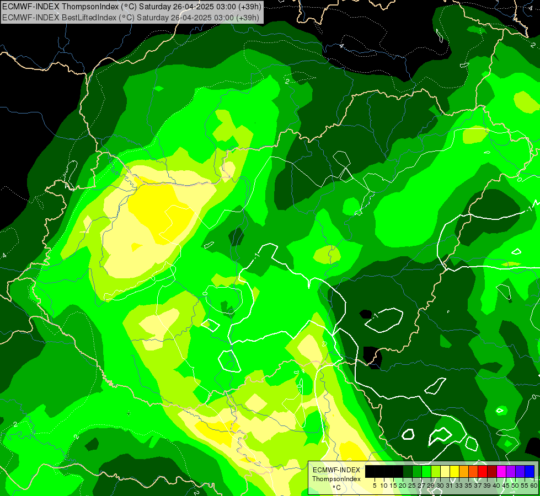Pick the red 37–39 legend swatch
Screen dimensions: 540x496
[x=483, y=472]
